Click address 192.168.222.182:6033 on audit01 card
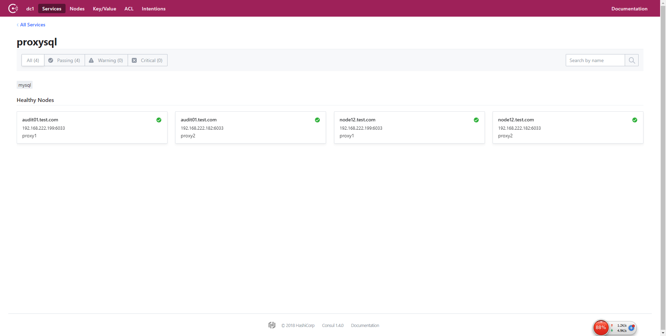 tap(202, 128)
